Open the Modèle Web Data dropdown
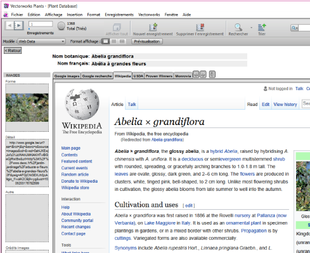Image resolution: width=310 pixels, height=253 pixels. pyautogui.click(x=41, y=41)
